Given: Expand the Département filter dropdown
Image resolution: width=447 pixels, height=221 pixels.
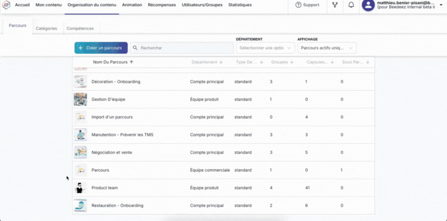Looking at the screenshot, I should (x=265, y=48).
